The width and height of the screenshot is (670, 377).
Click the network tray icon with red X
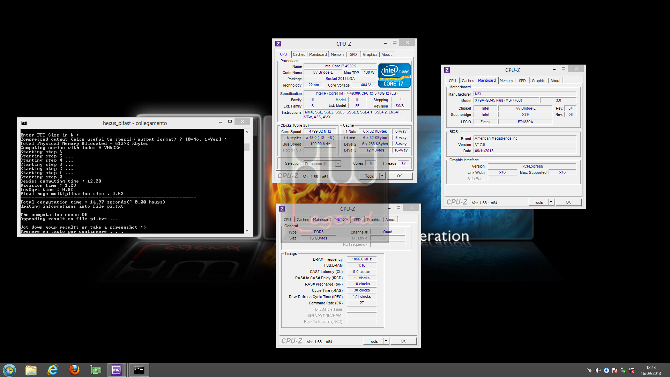point(632,370)
